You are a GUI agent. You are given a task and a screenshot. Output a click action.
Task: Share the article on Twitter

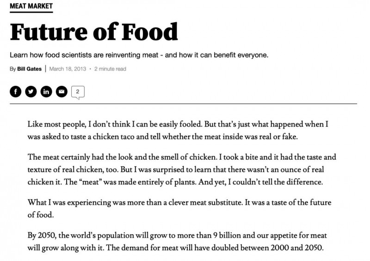31,91
